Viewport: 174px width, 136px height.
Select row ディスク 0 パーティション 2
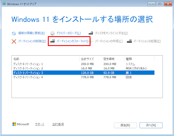pyautogui.click(x=84, y=69)
